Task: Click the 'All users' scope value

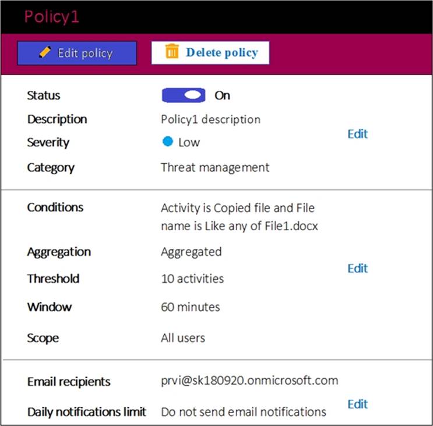Action: (x=183, y=337)
